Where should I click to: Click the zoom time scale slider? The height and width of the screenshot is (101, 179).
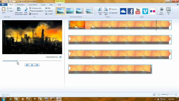pos(167,94)
